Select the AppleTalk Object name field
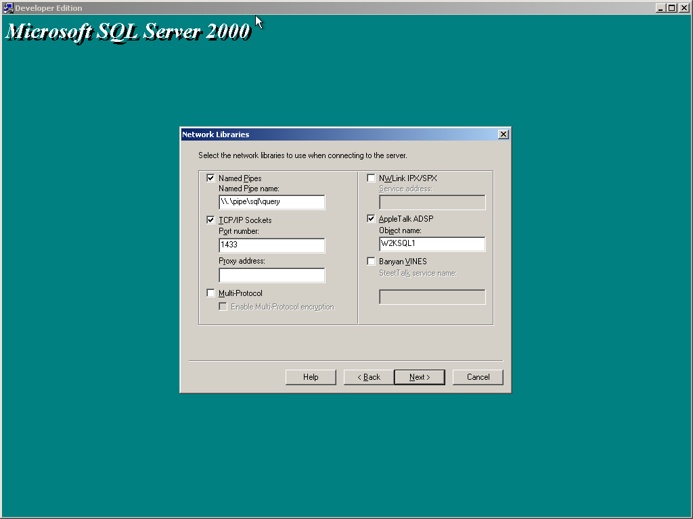 432,244
